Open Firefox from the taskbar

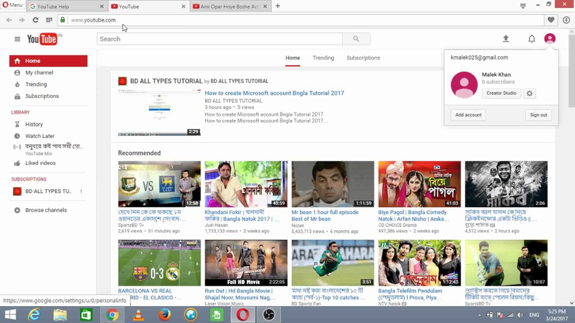pos(164,315)
